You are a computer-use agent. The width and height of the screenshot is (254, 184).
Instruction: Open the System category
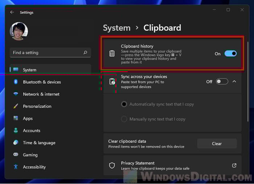pos(50,70)
